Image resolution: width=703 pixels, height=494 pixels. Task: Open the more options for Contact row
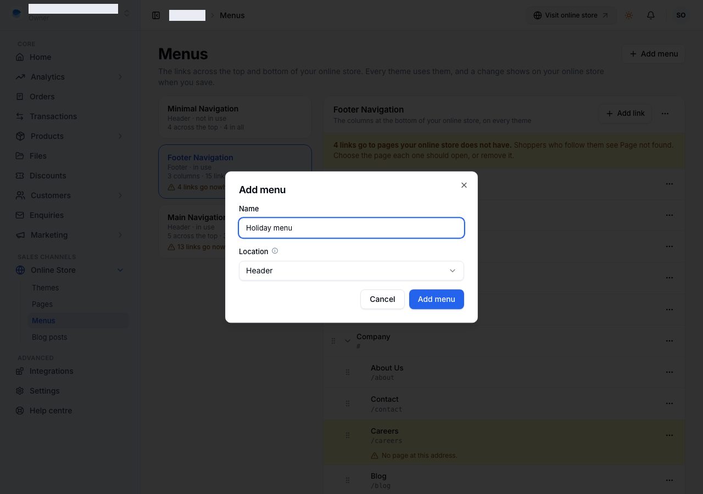(669, 403)
